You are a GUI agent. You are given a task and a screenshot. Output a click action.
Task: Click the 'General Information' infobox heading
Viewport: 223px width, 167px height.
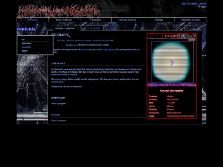[172, 91]
